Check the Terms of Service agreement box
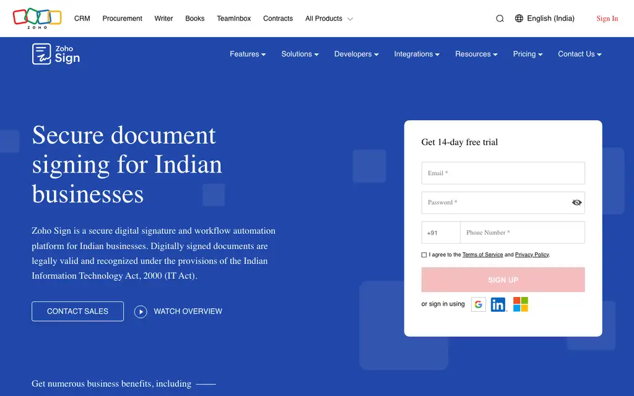Viewport: 634px width, 396px height. tap(423, 254)
